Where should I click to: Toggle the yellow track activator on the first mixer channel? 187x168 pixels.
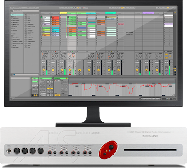pyautogui.click(x=43, y=71)
